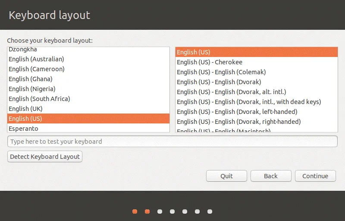
Task: Select Dvorak, alt. intl. variant
Action: (x=232, y=92)
